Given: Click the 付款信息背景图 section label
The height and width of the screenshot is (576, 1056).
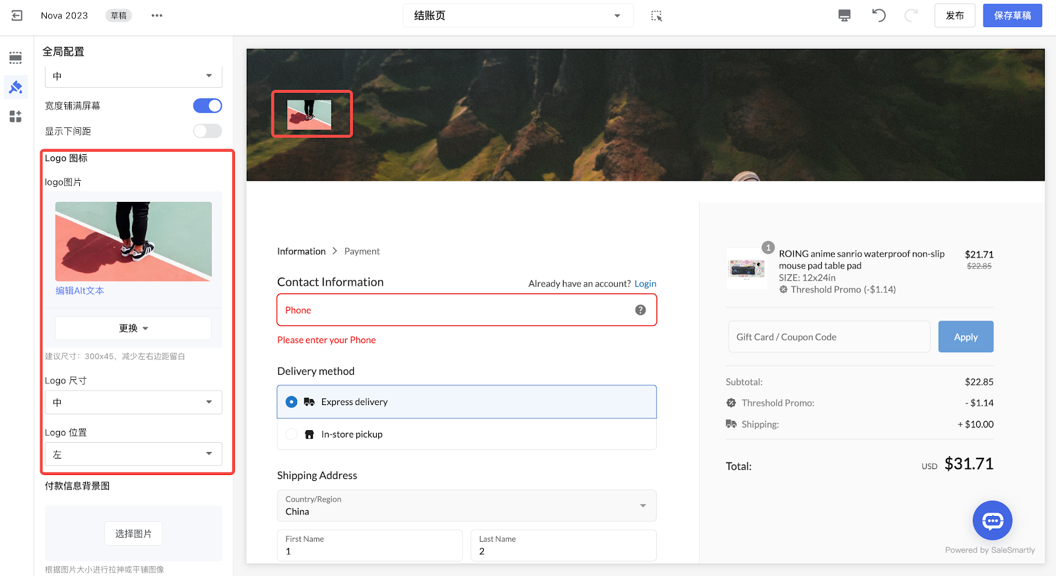Looking at the screenshot, I should 77,486.
